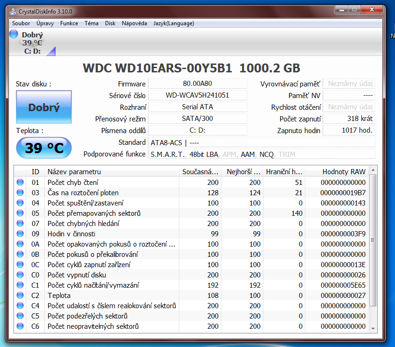Click status orb for attribute C4

click(20, 306)
